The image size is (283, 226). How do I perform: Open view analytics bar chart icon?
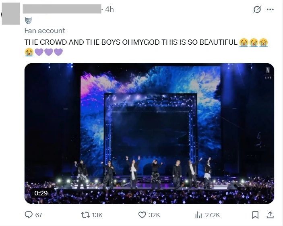pyautogui.click(x=198, y=215)
